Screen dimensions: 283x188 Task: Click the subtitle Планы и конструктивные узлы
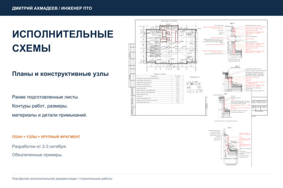pos(60,74)
